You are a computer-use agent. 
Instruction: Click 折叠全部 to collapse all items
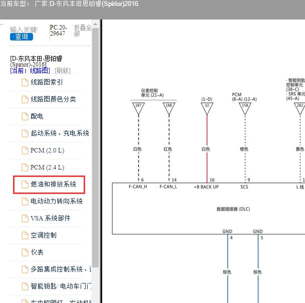(x=83, y=30)
